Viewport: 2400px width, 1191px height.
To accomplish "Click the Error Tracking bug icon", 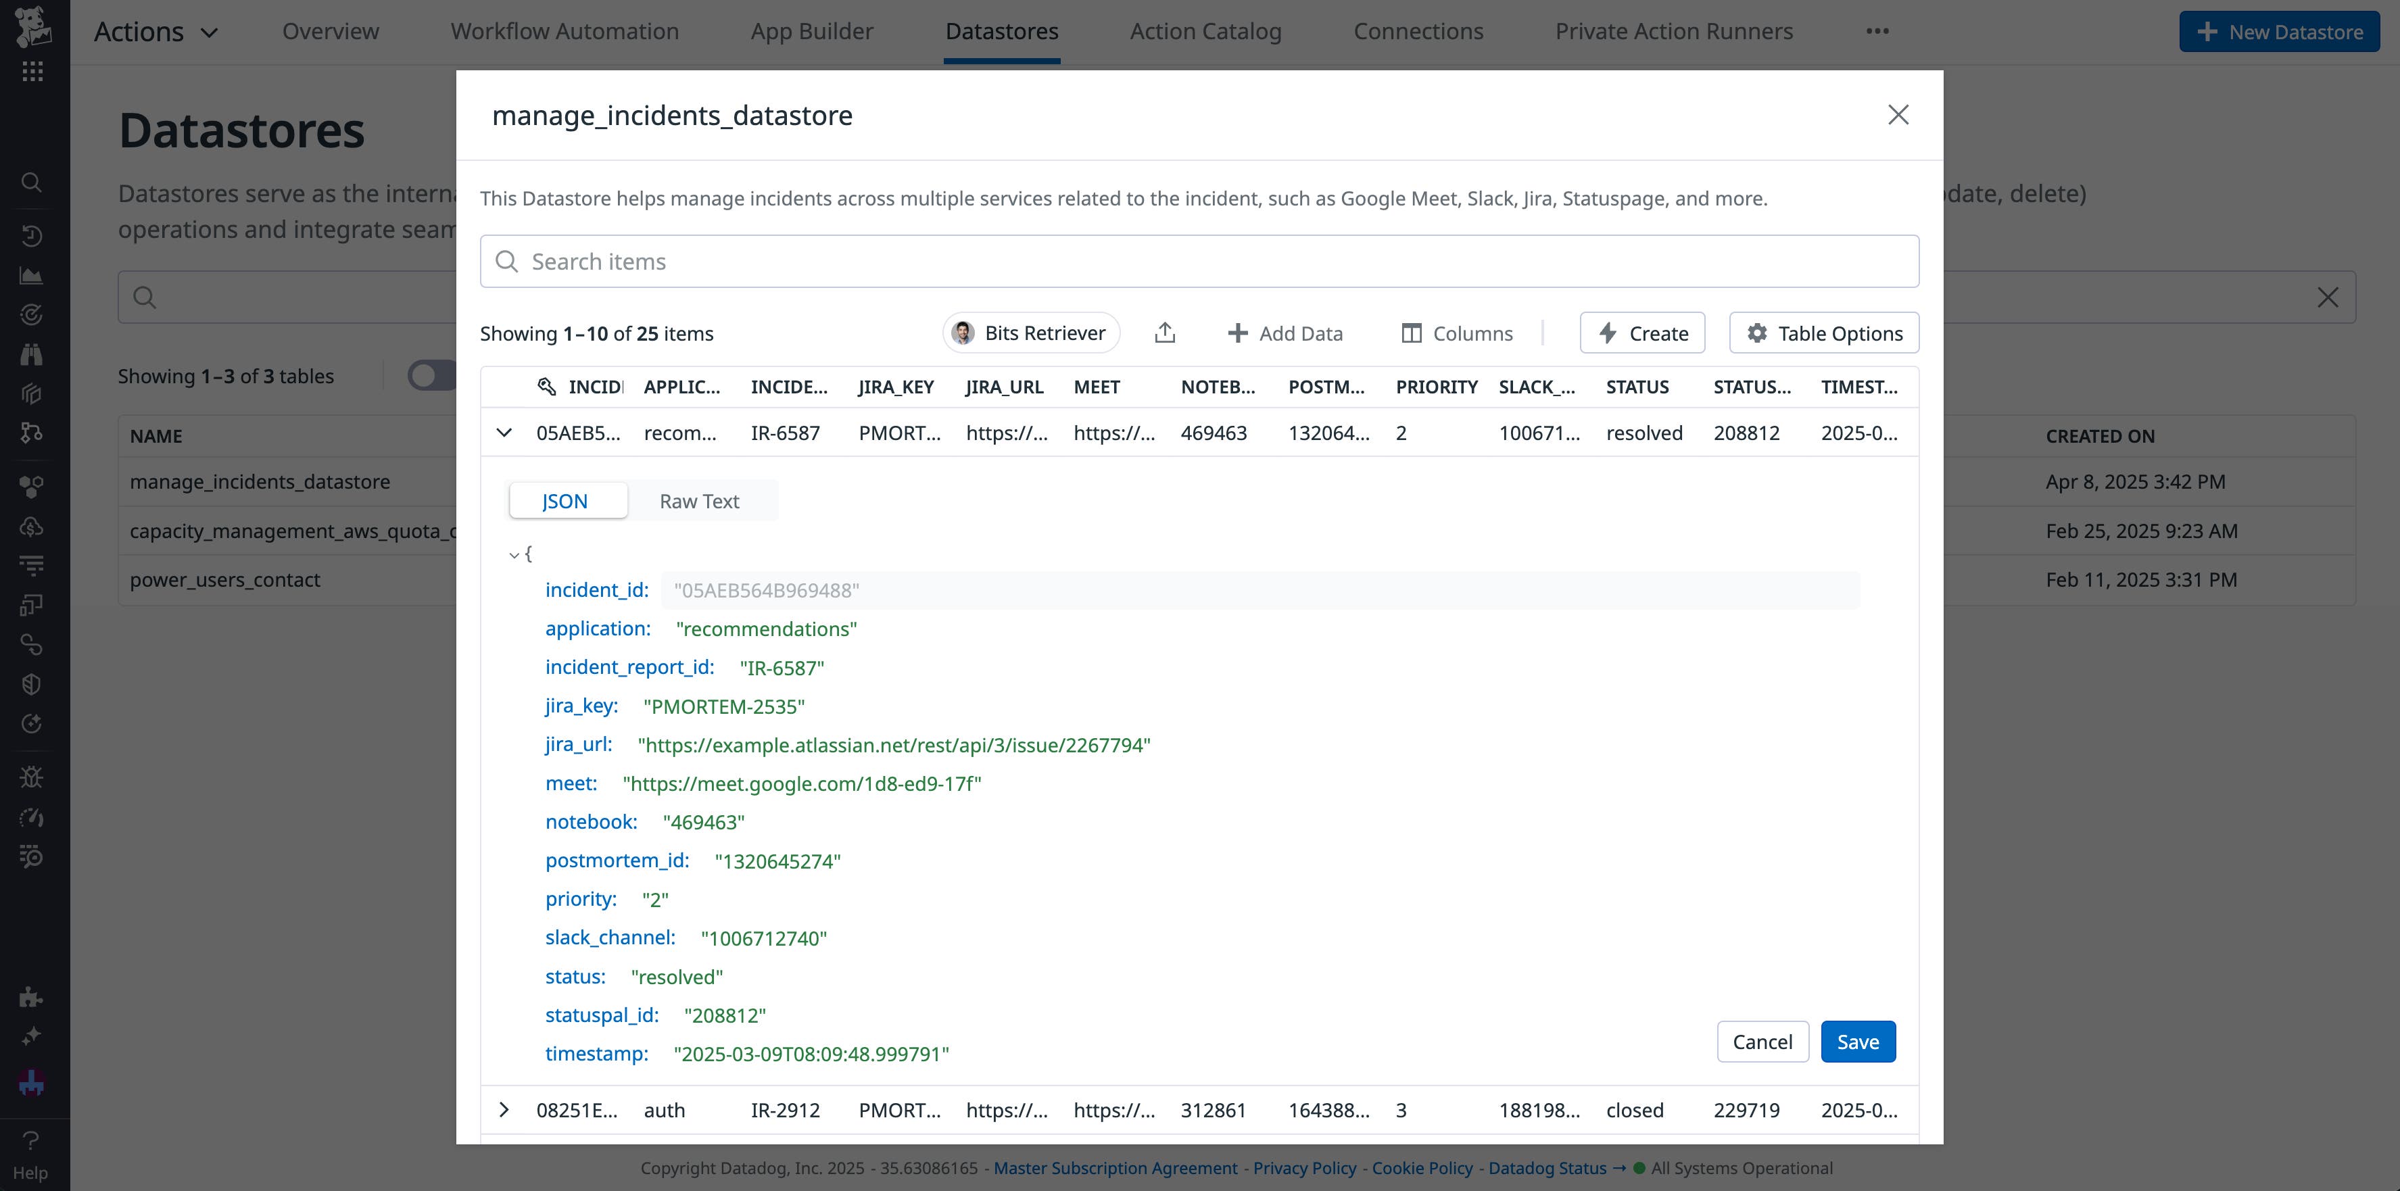I will (32, 776).
